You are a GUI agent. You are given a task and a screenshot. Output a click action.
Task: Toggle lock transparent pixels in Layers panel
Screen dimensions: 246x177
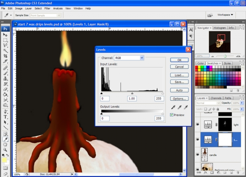coord(205,109)
